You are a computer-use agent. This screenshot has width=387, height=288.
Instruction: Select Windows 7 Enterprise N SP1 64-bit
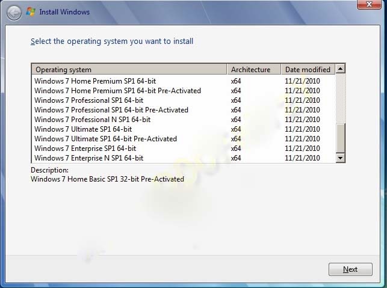(x=184, y=158)
